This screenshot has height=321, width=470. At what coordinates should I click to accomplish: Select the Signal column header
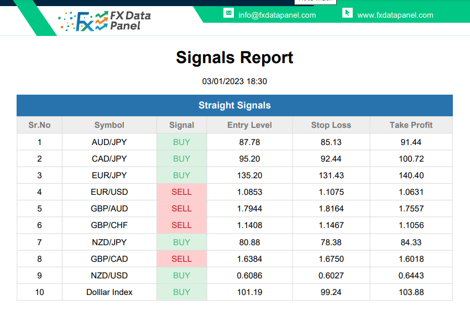pyautogui.click(x=182, y=125)
